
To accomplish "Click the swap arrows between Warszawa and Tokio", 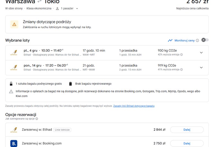I will [40, 2].
